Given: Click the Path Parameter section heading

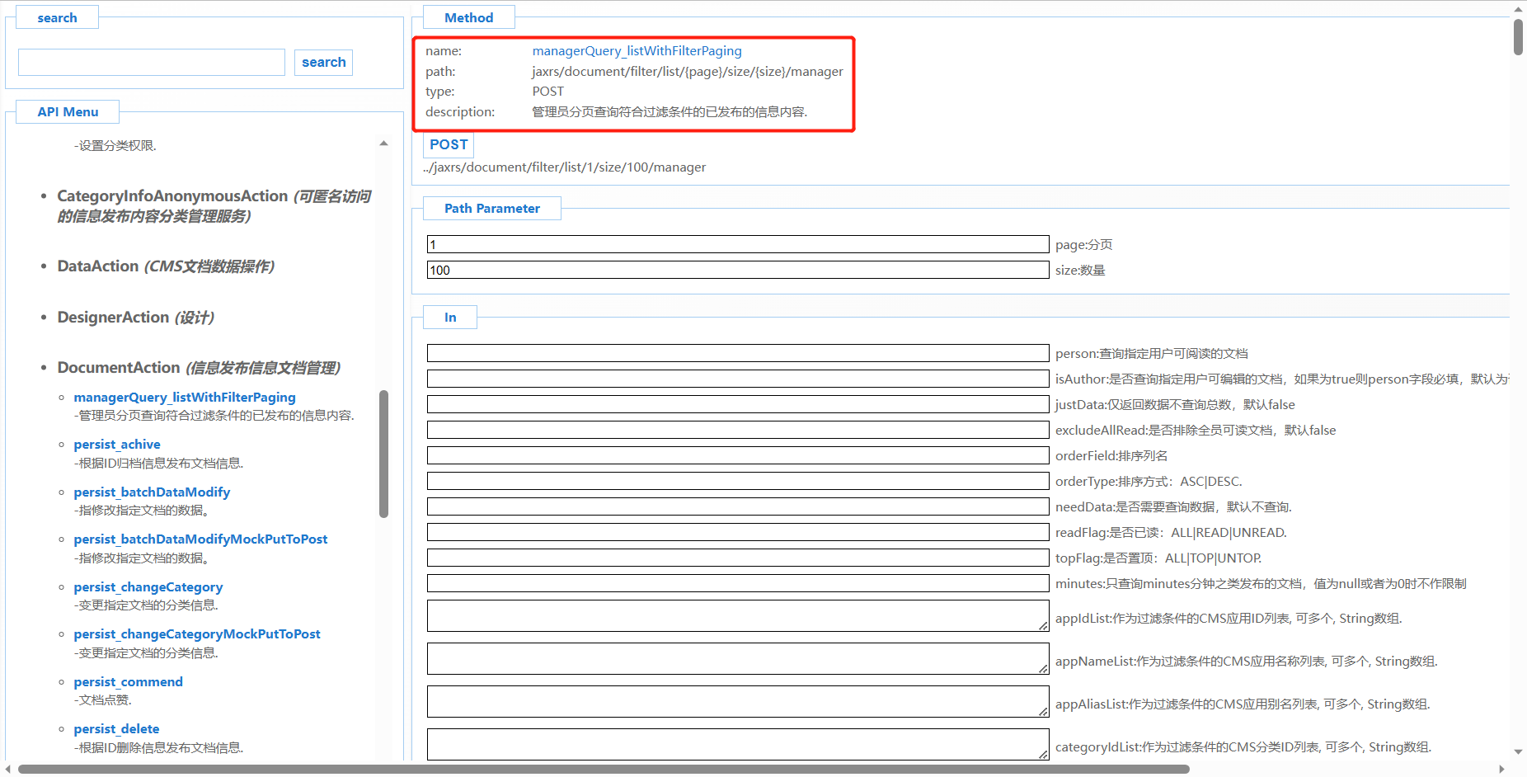Looking at the screenshot, I should [492, 209].
